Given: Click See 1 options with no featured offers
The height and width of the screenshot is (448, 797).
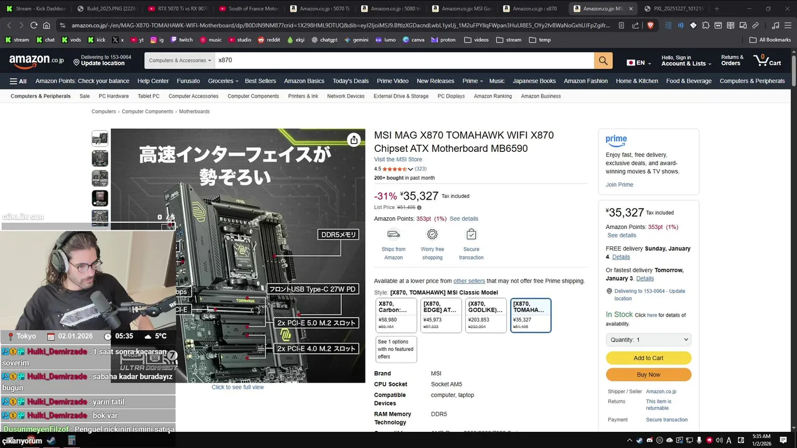Looking at the screenshot, I should click(x=396, y=349).
